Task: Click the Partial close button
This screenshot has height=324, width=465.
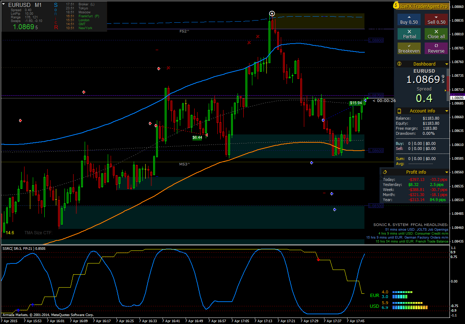Action: point(409,34)
